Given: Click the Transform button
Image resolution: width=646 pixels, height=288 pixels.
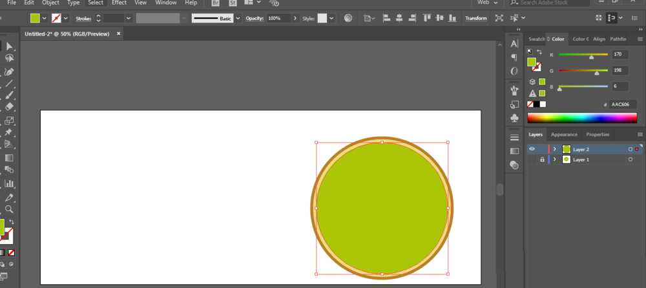Looking at the screenshot, I should pos(476,18).
